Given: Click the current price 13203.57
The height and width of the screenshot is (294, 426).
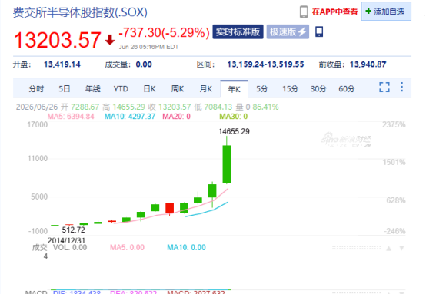Looking at the screenshot, I should [x=58, y=40].
